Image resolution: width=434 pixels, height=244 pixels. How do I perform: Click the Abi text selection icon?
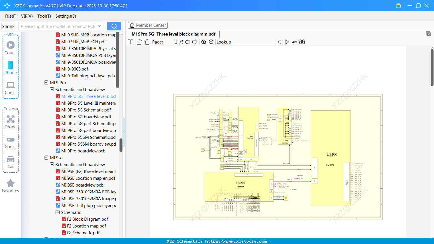coord(294,42)
